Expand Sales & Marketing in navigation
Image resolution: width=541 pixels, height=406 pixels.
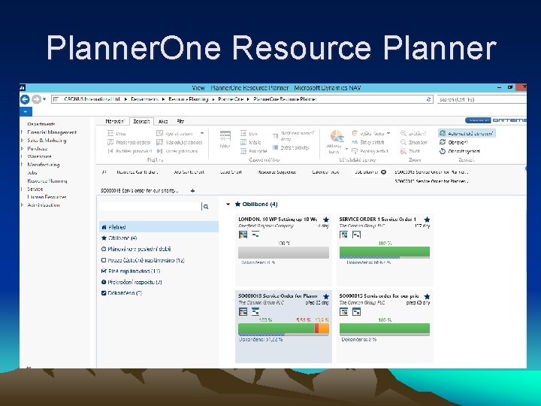click(x=22, y=141)
